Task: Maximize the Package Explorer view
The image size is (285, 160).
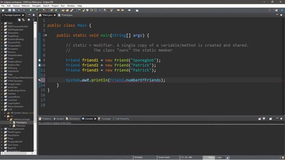Action: (x=34, y=15)
